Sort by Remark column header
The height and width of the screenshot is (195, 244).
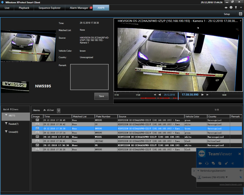[x=236, y=116]
